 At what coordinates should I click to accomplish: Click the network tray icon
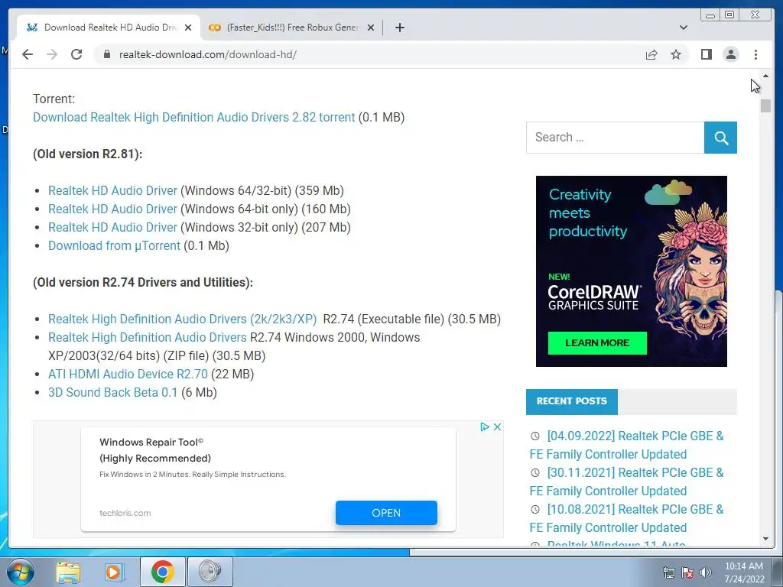(x=668, y=572)
